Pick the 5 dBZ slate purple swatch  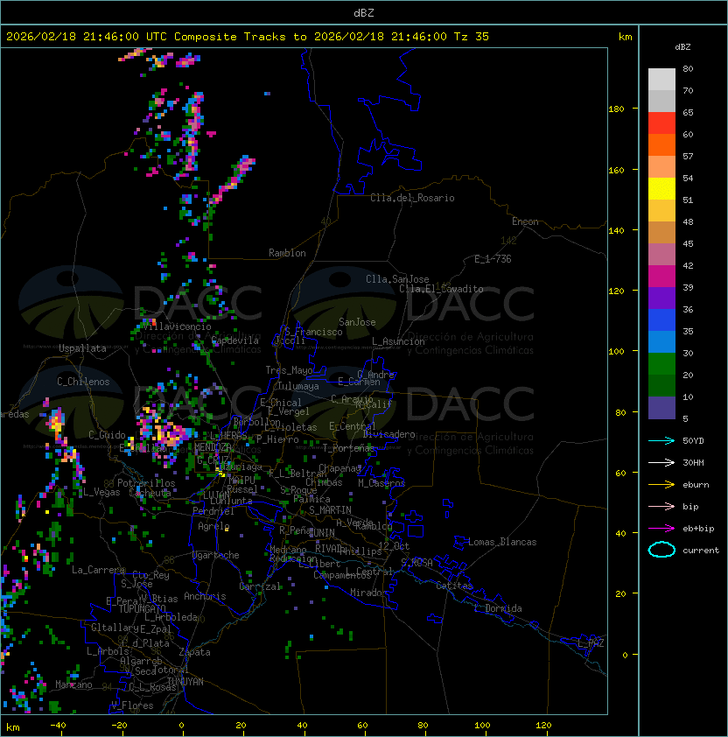coord(661,408)
